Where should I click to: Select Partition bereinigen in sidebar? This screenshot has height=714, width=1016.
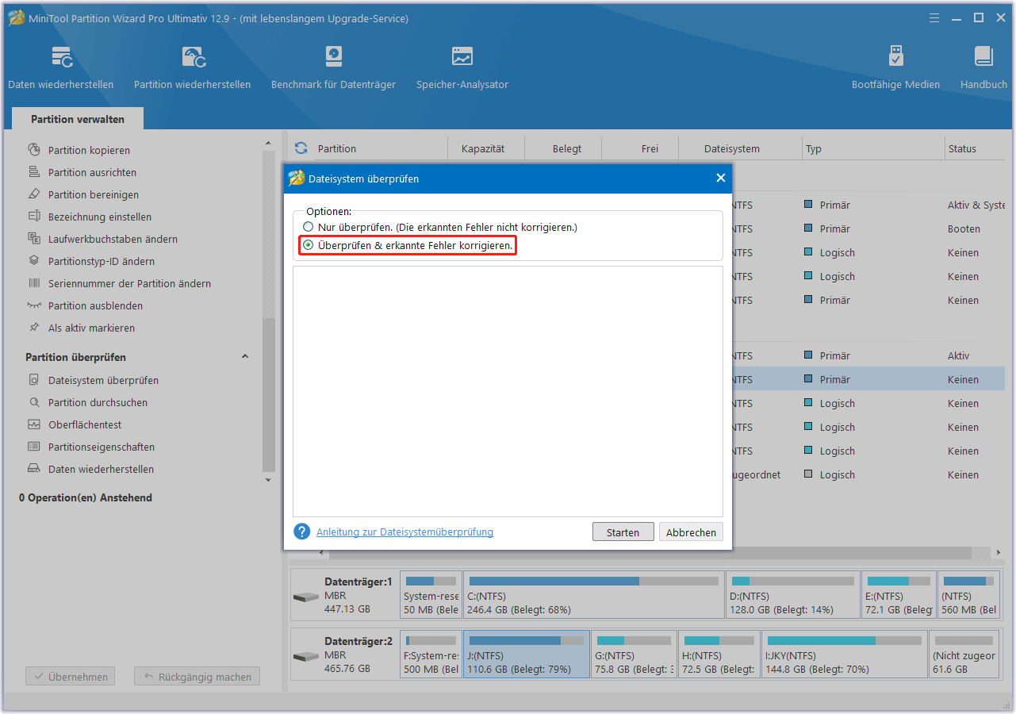pyautogui.click(x=94, y=194)
